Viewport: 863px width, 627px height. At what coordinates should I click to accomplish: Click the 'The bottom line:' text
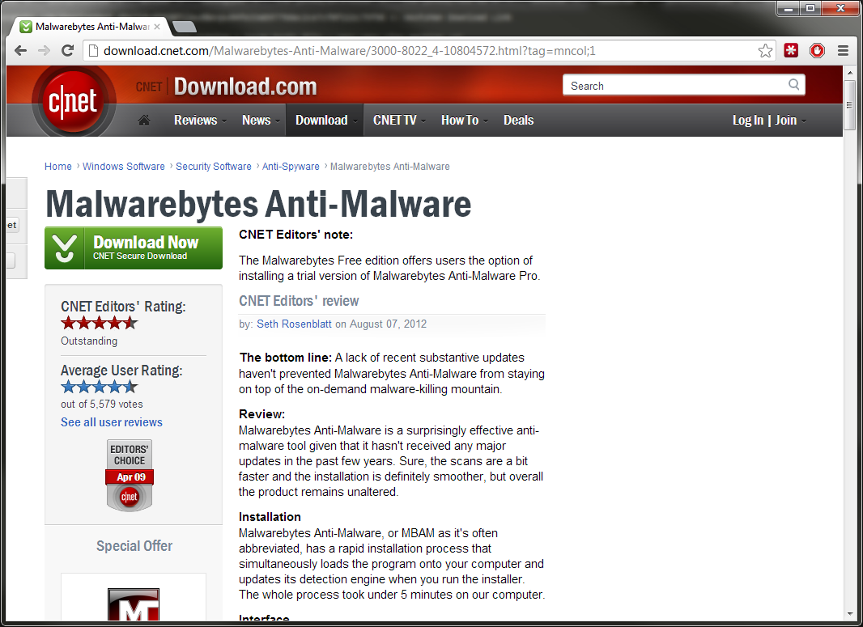286,358
